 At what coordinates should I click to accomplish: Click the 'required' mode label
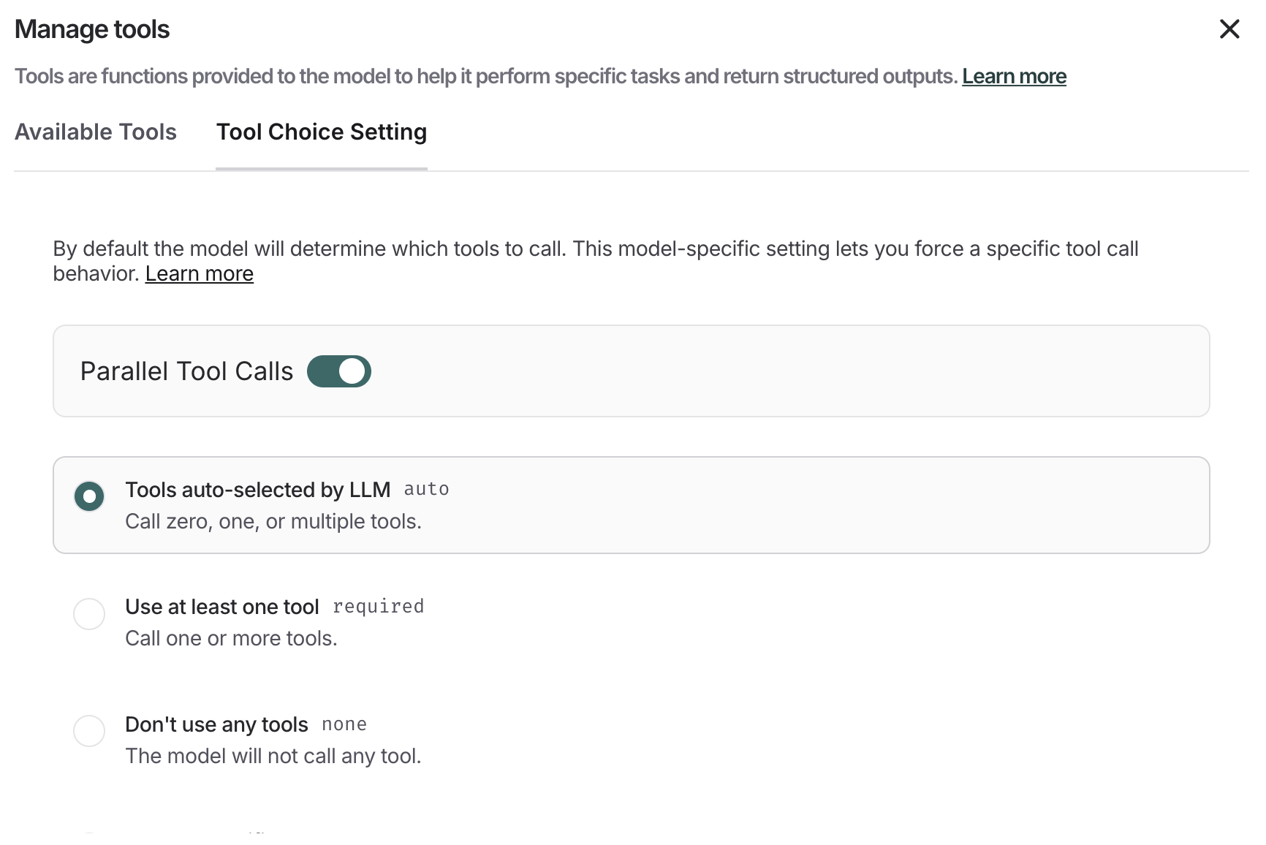point(378,606)
